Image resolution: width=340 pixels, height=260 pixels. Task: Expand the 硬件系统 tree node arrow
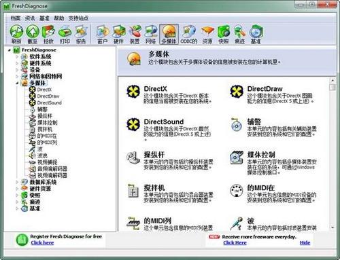pyautogui.click(x=17, y=63)
